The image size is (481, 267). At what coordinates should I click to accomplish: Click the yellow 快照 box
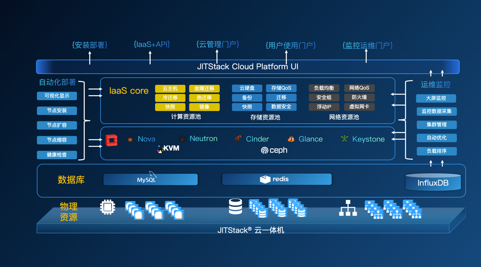170,107
